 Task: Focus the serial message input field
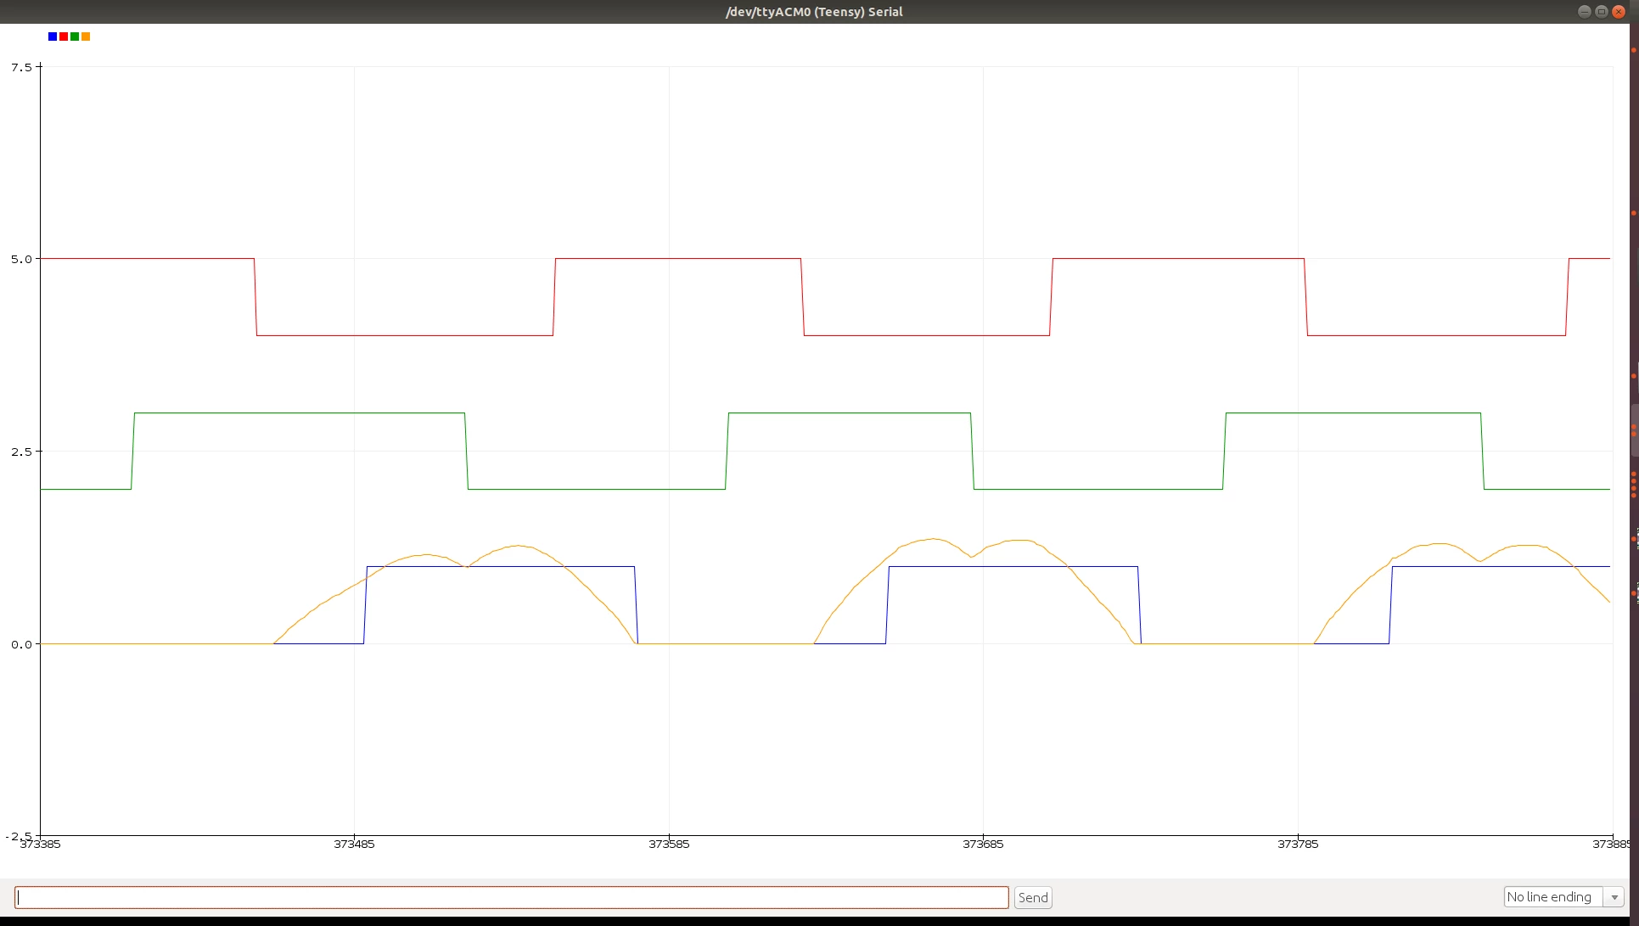[x=512, y=897]
